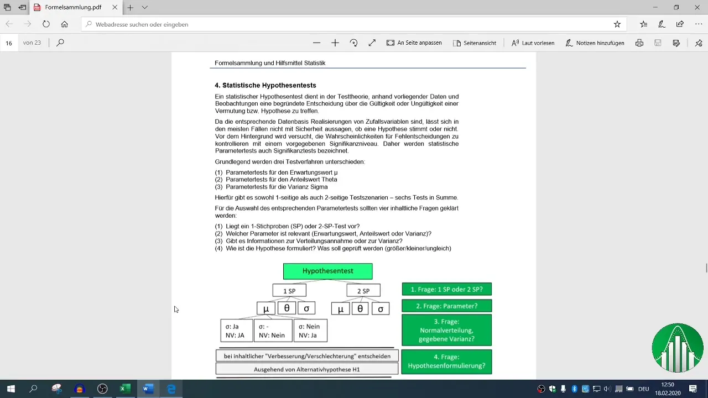Click the Hypothesentest green box
The height and width of the screenshot is (398, 708).
click(x=327, y=271)
